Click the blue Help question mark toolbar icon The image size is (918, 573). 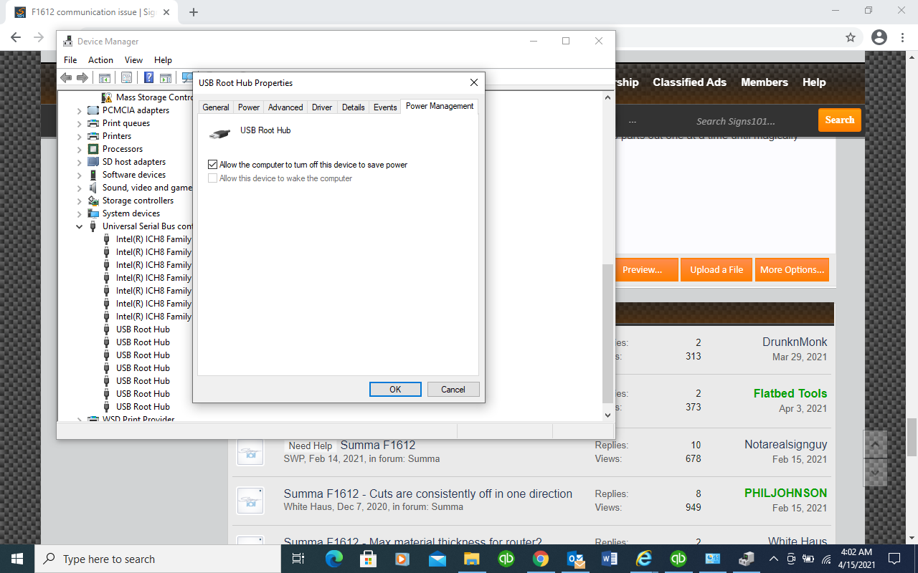point(149,78)
